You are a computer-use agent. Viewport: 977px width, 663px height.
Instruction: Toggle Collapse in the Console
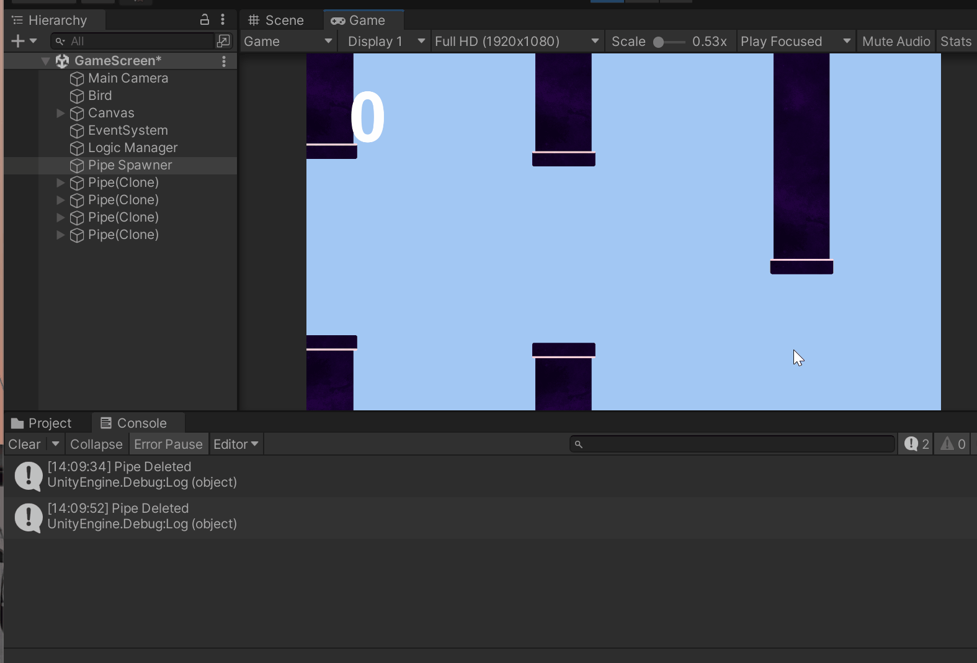(96, 444)
